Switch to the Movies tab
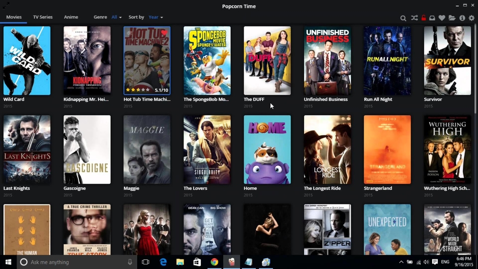 (x=14, y=17)
